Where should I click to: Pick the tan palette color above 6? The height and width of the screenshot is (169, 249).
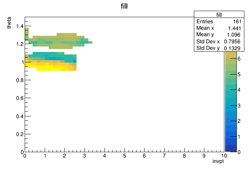[x=231, y=54]
